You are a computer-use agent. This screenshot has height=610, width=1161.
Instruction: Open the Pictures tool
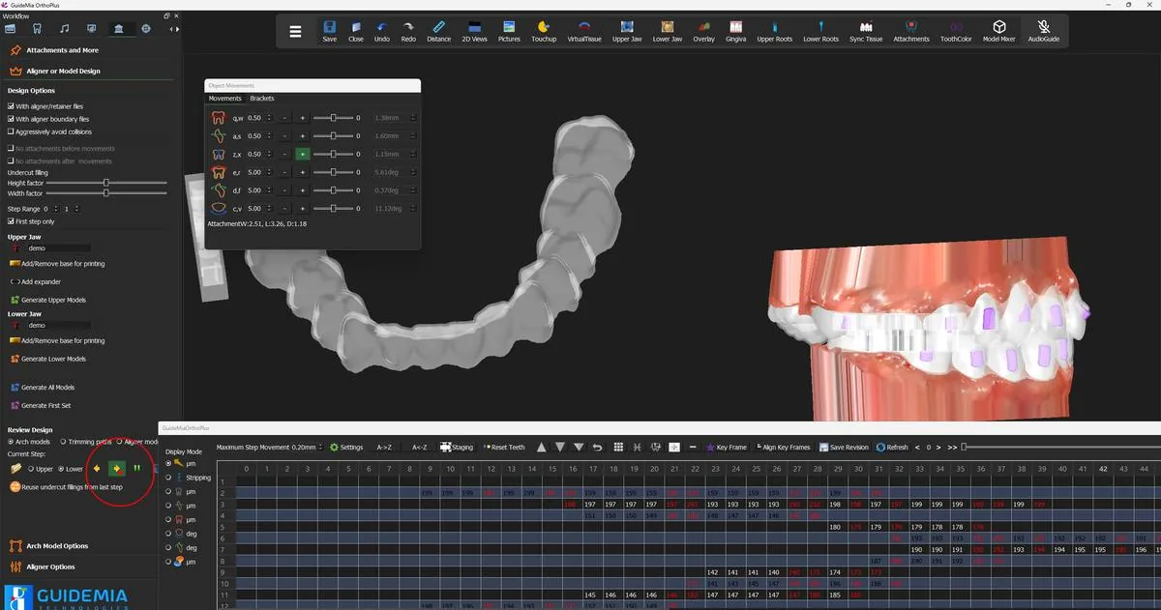click(509, 30)
